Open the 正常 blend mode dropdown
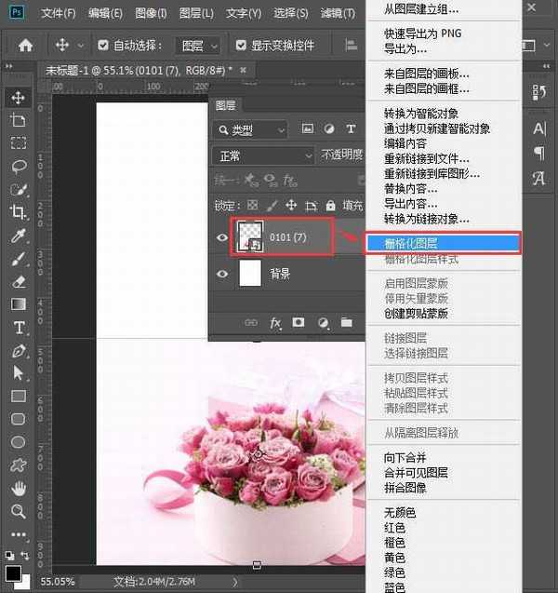Viewport: 558px width, 593px height. [x=265, y=155]
